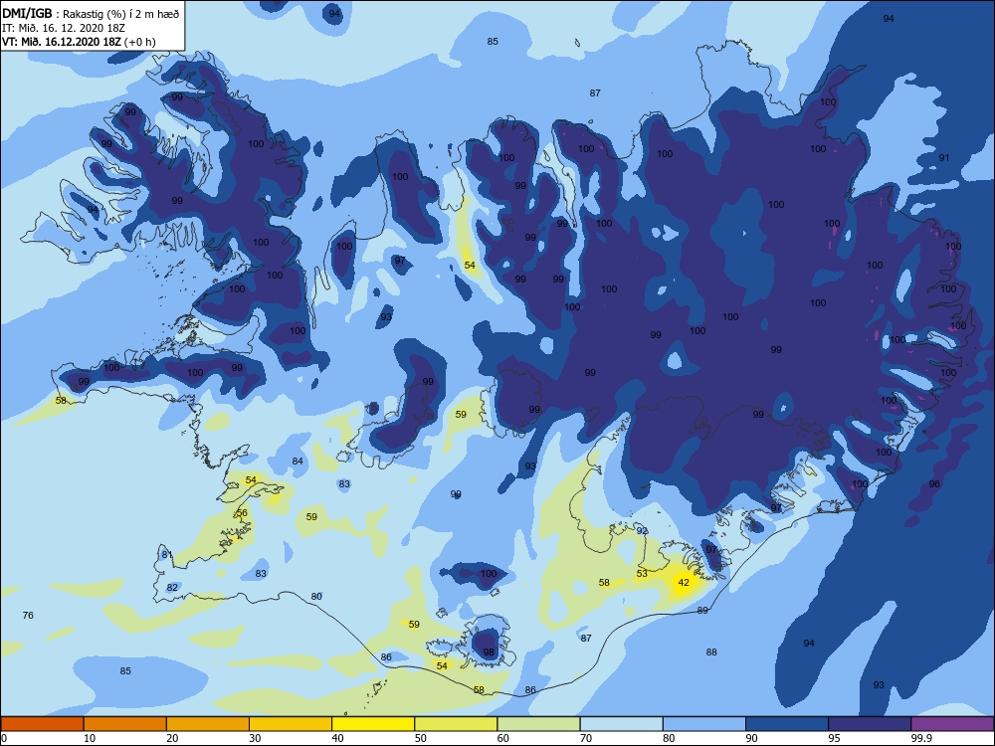Click the 'IT: Mið. 16. 12. 2020 18Z' line
This screenshot has width=995, height=746.
[x=64, y=29]
